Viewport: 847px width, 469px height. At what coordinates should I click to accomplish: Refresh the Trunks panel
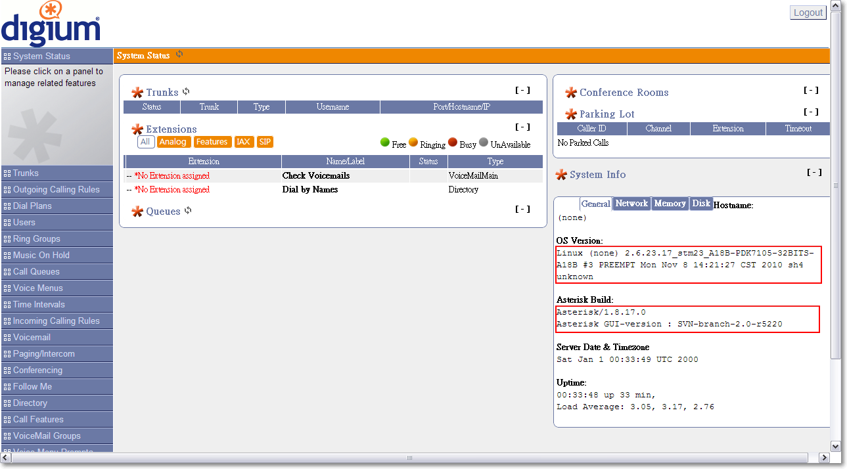[x=186, y=91]
